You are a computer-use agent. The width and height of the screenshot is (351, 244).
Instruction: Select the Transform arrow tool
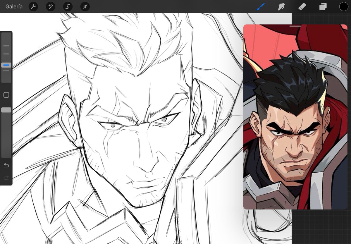85,6
